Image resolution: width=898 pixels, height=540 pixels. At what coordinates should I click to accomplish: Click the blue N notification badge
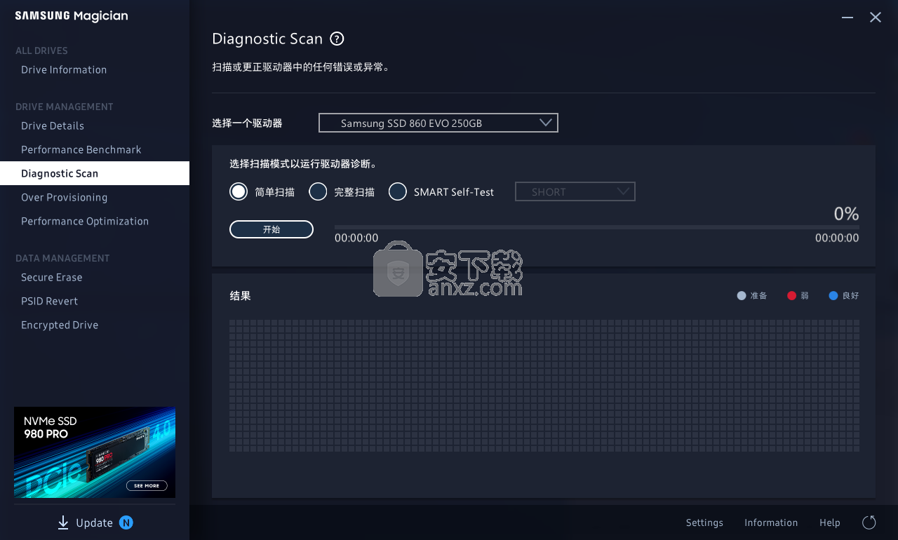pos(126,522)
